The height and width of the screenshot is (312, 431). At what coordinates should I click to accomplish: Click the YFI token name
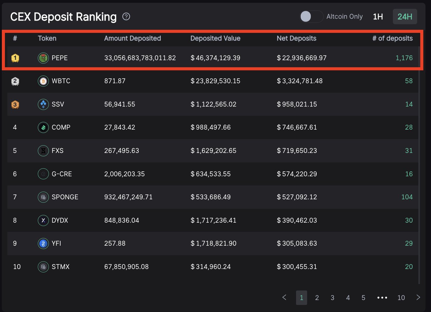tap(56, 244)
